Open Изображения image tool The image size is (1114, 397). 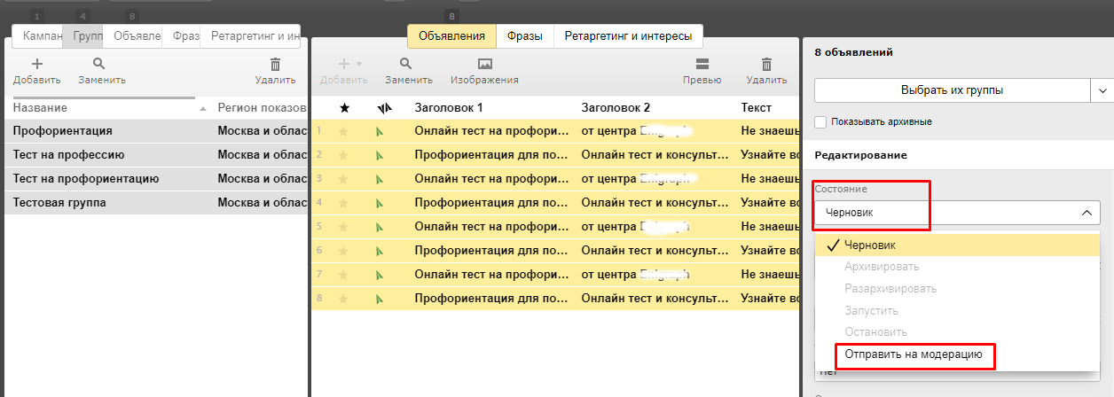[x=484, y=65]
